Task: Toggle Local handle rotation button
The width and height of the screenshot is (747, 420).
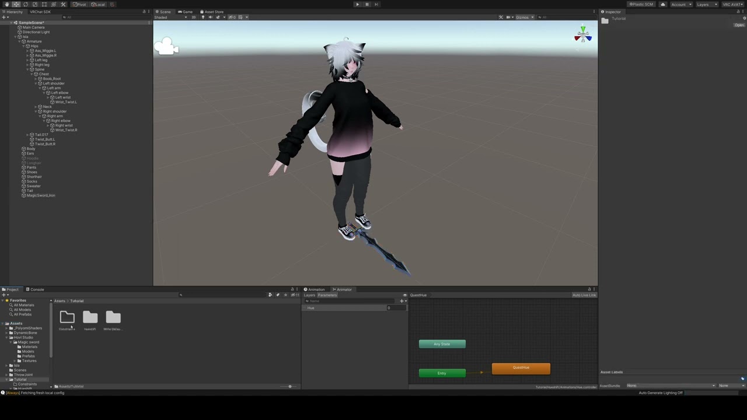Action: 98,4
